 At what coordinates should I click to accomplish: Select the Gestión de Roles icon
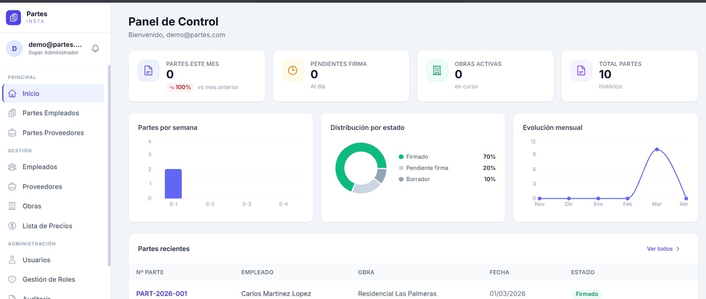(x=13, y=279)
